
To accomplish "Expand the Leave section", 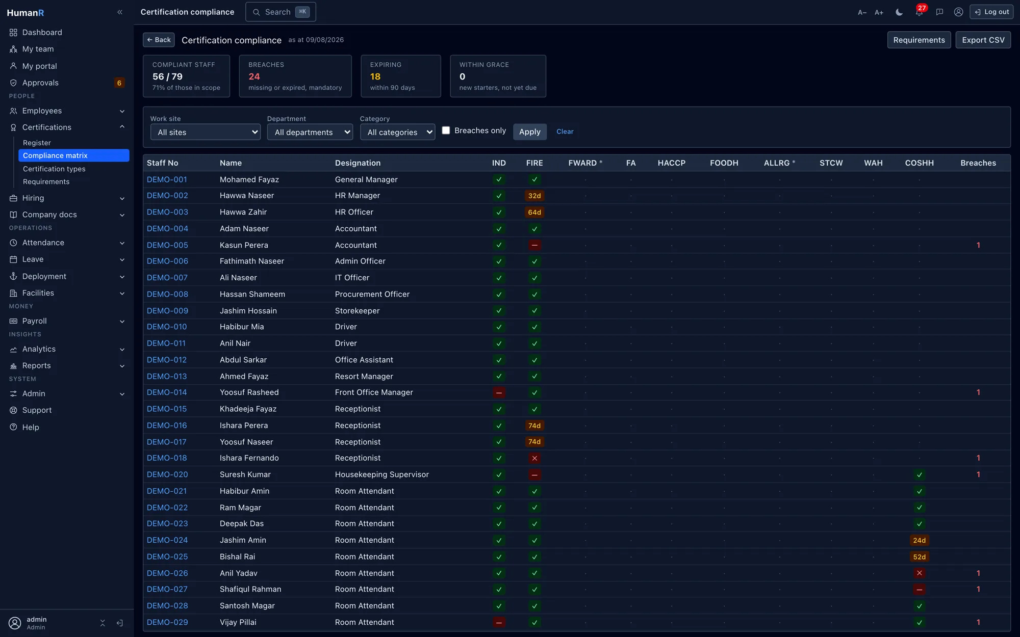I will click(x=67, y=259).
